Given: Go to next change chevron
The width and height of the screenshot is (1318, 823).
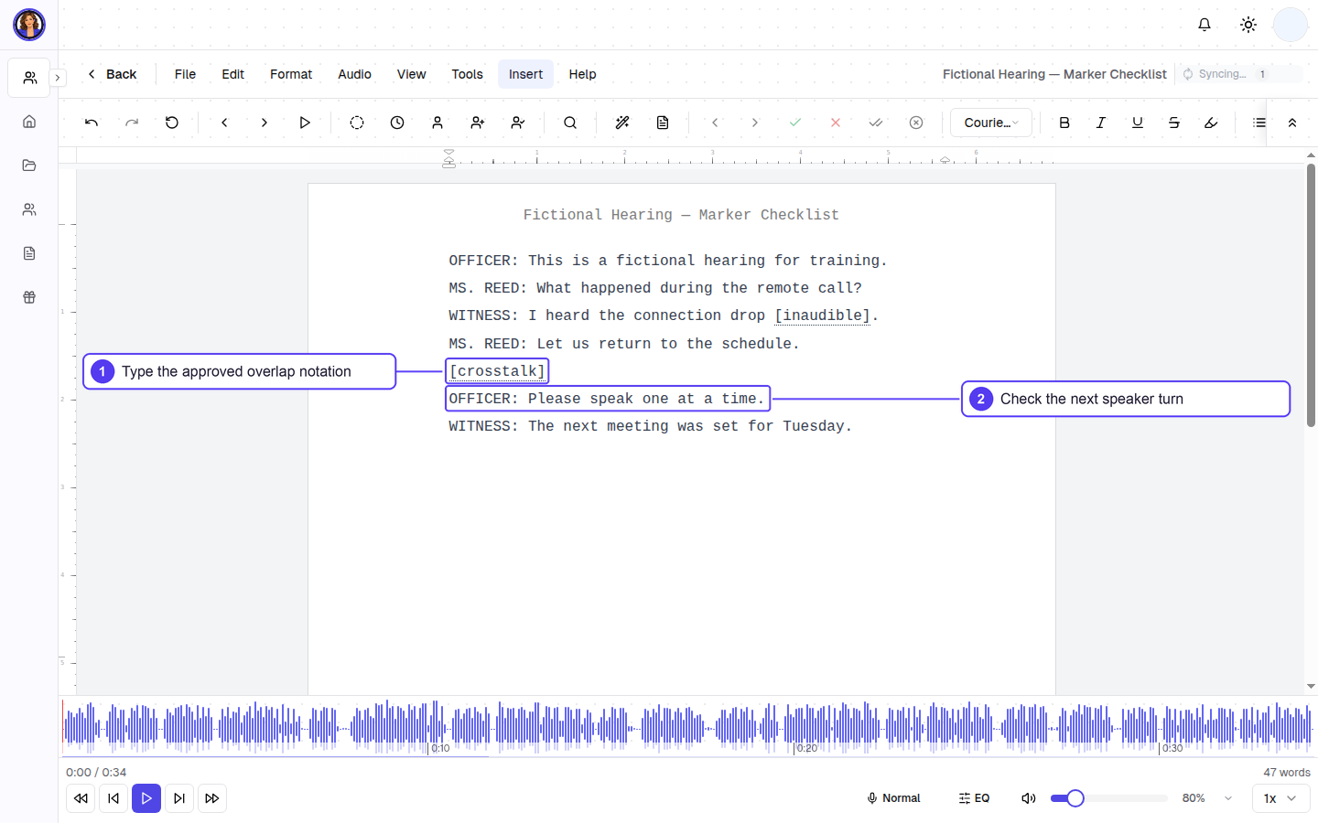Looking at the screenshot, I should coord(755,123).
